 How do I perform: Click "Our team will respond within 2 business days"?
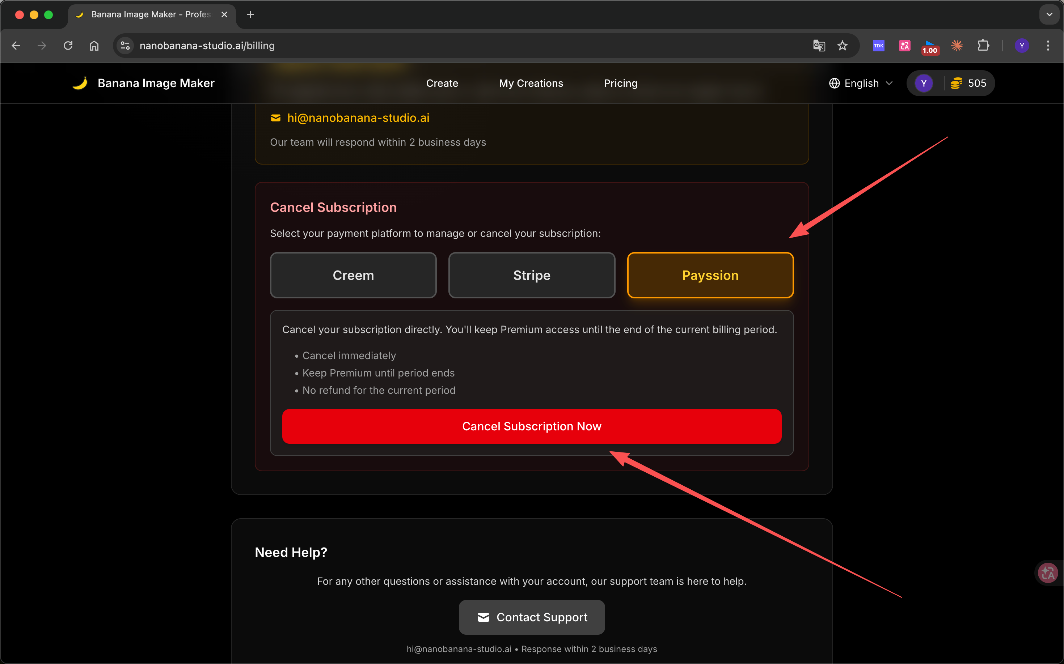(x=378, y=142)
